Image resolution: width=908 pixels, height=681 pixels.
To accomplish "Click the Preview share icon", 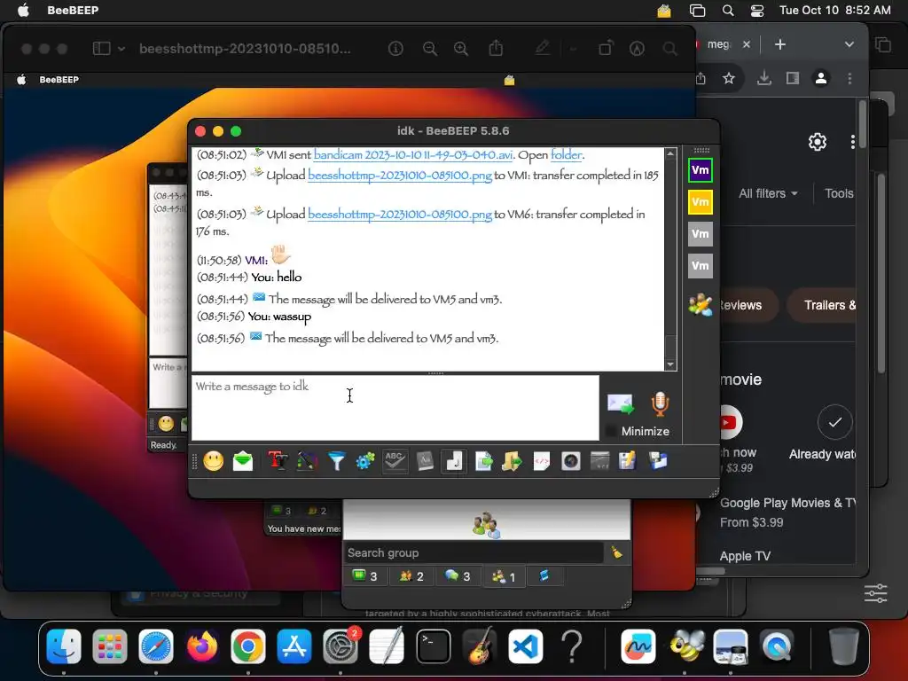I will 496,48.
